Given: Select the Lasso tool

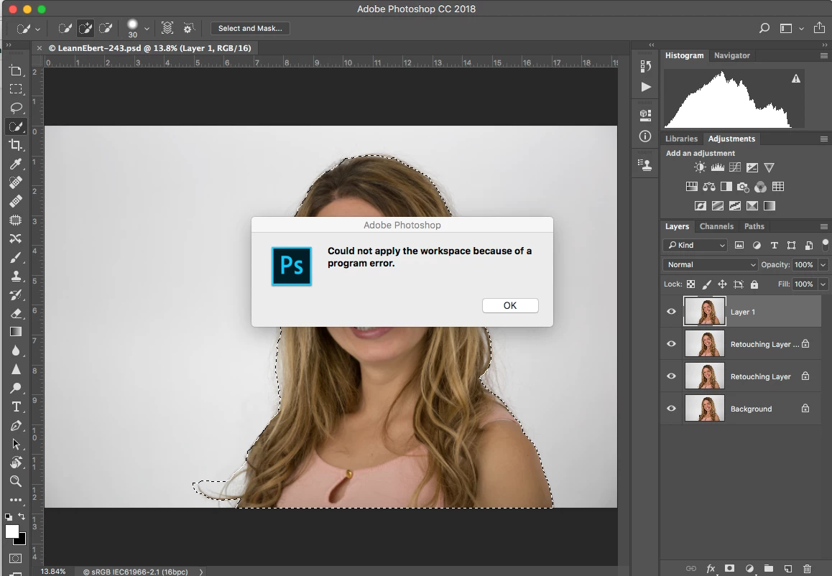Looking at the screenshot, I should tap(15, 108).
